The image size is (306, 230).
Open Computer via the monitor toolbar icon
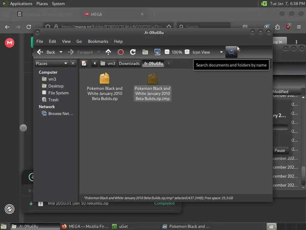coord(157,52)
